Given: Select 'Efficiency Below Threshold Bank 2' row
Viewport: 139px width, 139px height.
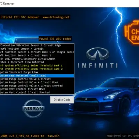Looking at the screenshot, I should point(37,69).
